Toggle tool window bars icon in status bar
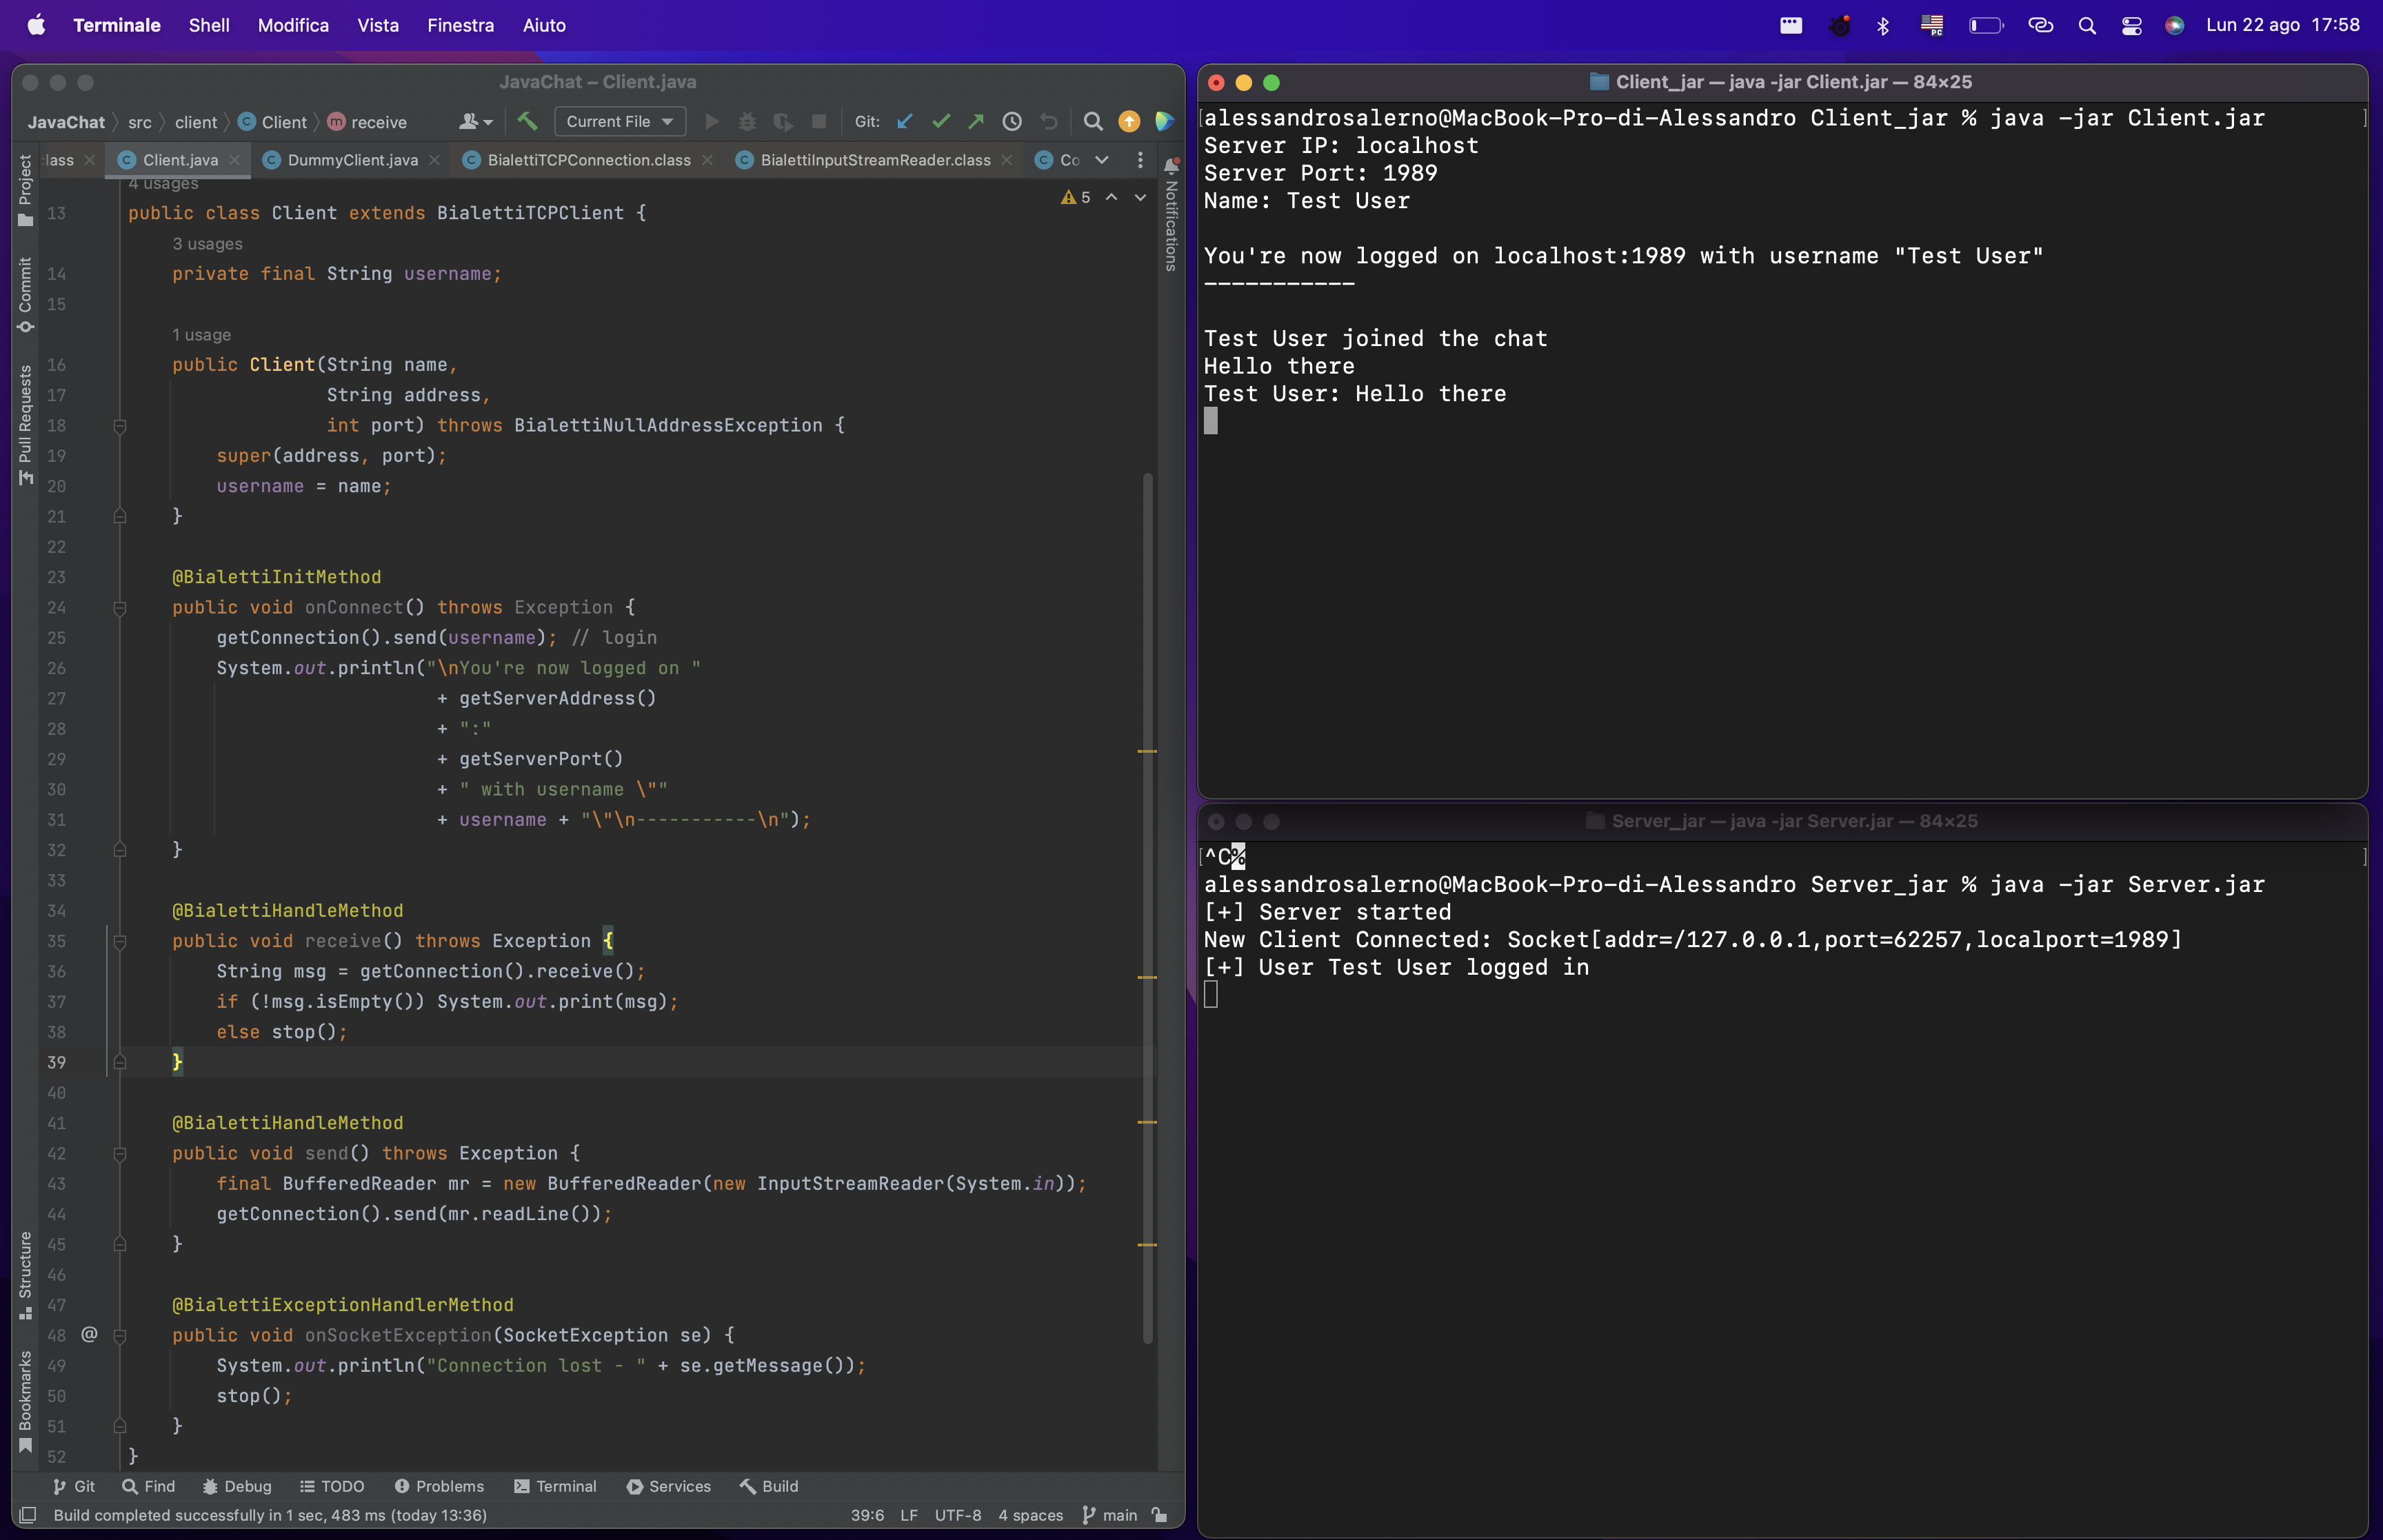 [x=29, y=1515]
